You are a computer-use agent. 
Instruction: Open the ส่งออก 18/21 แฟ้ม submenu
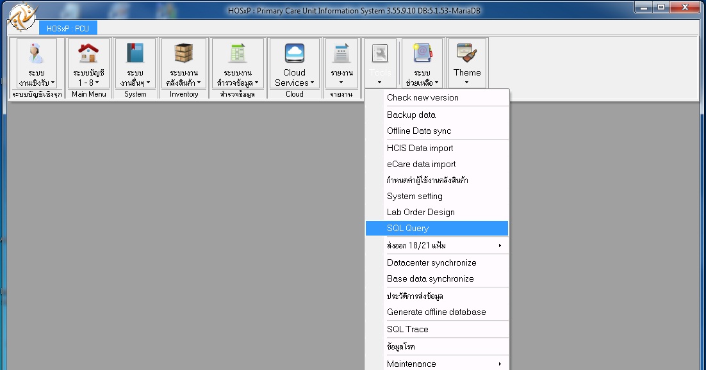[437, 245]
